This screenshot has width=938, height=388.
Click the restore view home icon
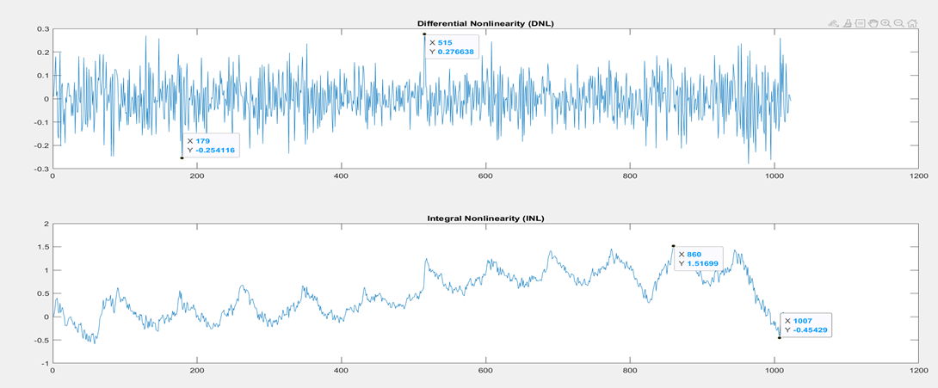pyautogui.click(x=911, y=24)
